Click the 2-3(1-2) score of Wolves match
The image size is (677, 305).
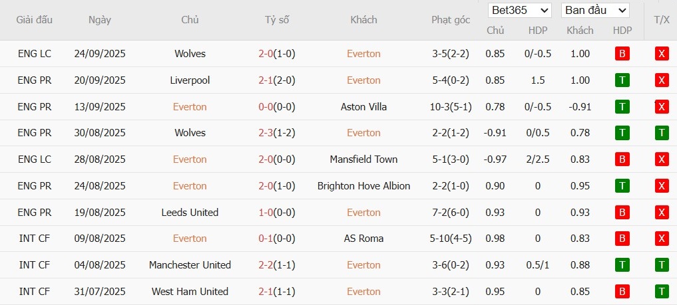click(277, 133)
